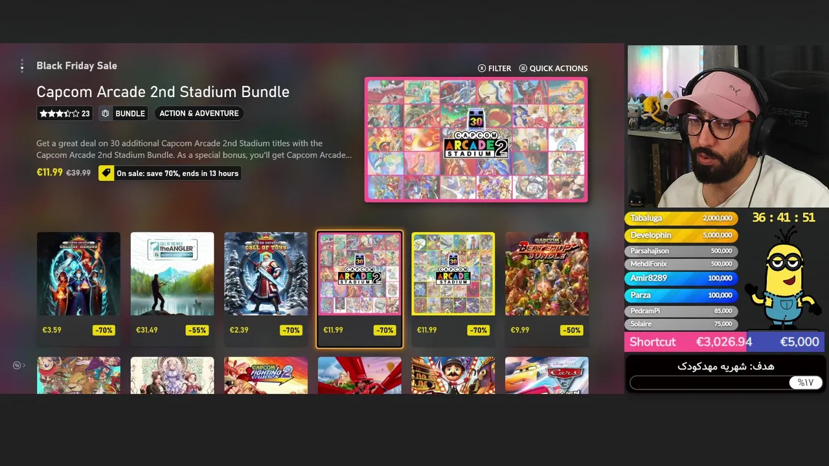This screenshot has height=466, width=829.
Task: Select the Bundle tag
Action: coord(123,113)
